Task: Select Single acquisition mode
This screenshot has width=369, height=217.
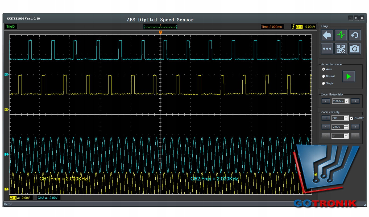Action: click(x=324, y=83)
